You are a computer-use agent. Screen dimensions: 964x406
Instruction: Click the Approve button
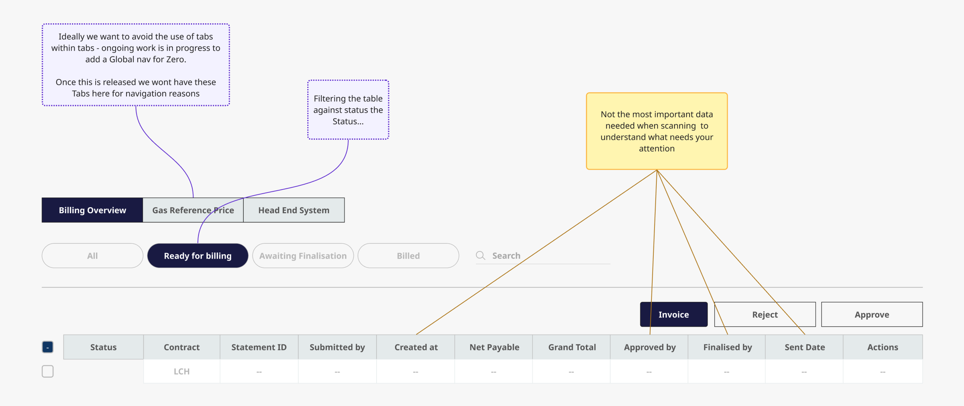872,314
